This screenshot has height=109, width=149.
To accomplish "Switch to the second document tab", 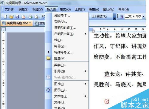I will (x=39, y=23).
